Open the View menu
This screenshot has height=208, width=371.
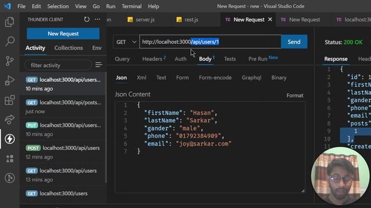click(81, 6)
